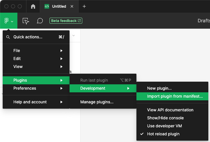Toggle Use developer VM option

click(165, 126)
